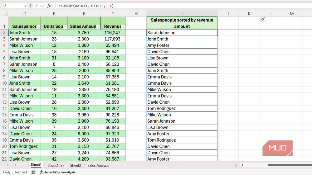
Task: Click the Select All corner triangle
Action: coord(6,14)
